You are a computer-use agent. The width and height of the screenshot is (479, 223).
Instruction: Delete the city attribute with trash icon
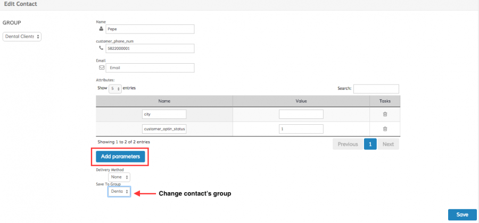[x=385, y=114]
